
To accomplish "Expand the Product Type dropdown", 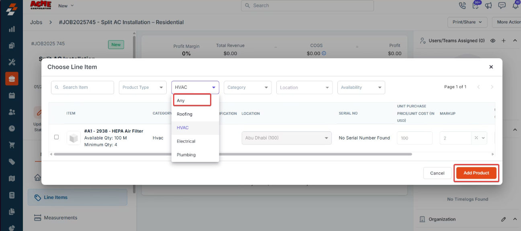I will pos(143,88).
